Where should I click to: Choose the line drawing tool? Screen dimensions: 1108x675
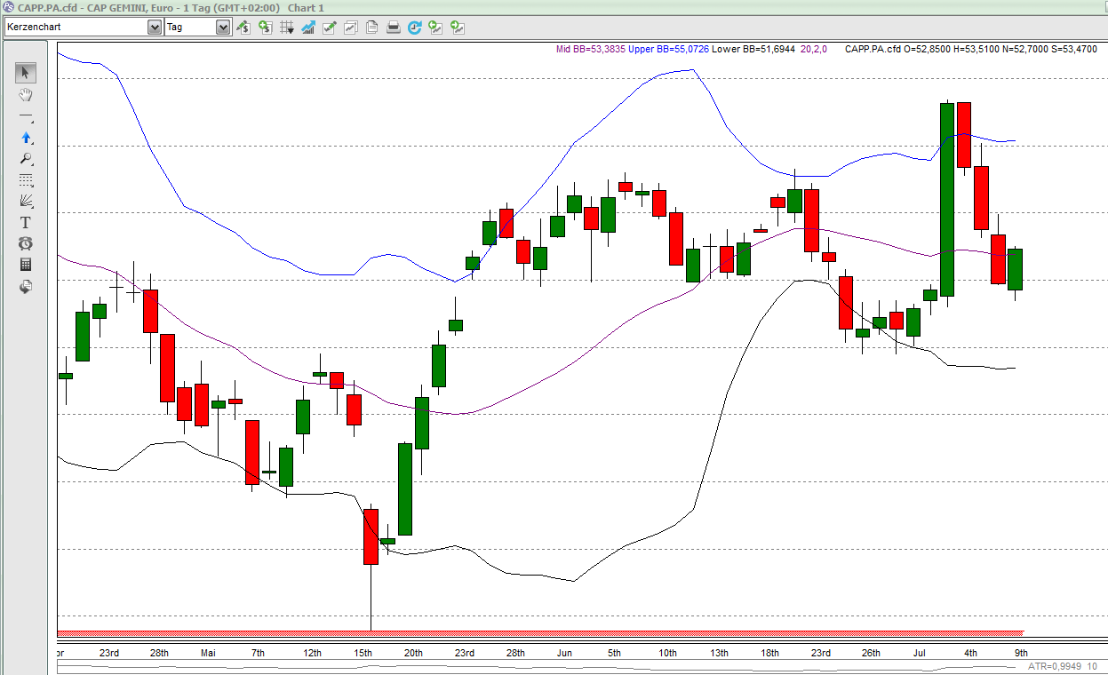click(26, 116)
